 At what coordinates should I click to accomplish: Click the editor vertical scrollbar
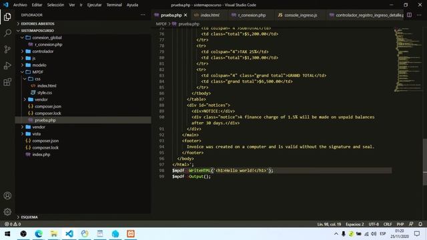(425, 161)
